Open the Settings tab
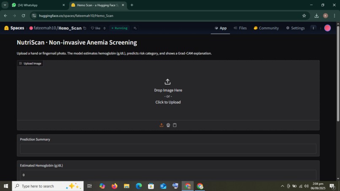340x191 pixels. point(295,28)
